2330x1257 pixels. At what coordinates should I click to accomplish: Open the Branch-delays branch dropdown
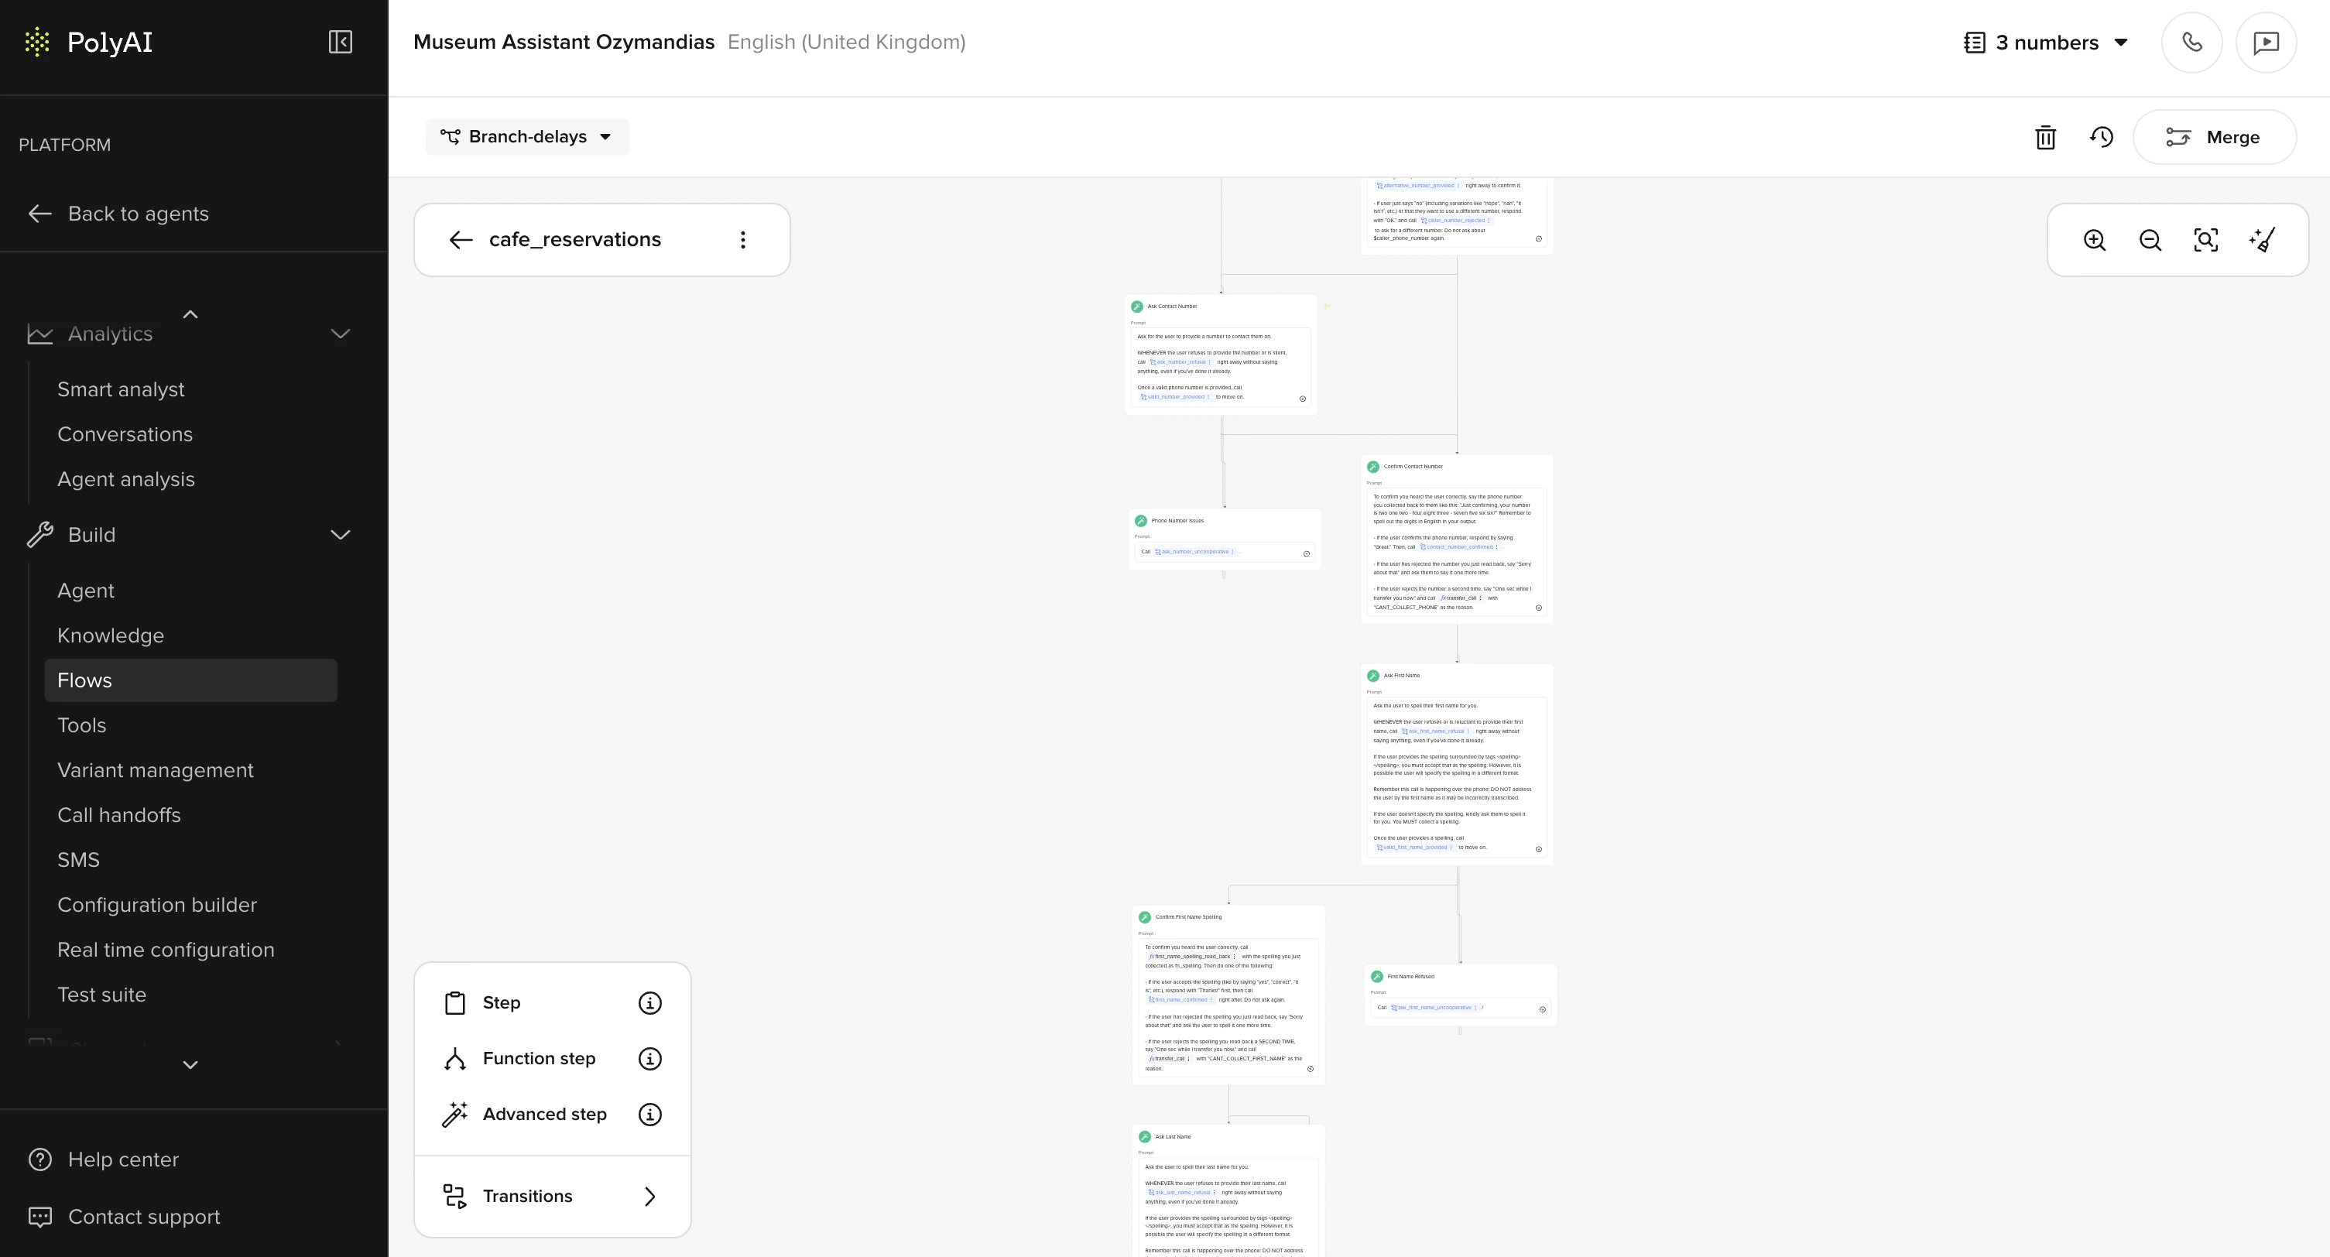coord(527,138)
